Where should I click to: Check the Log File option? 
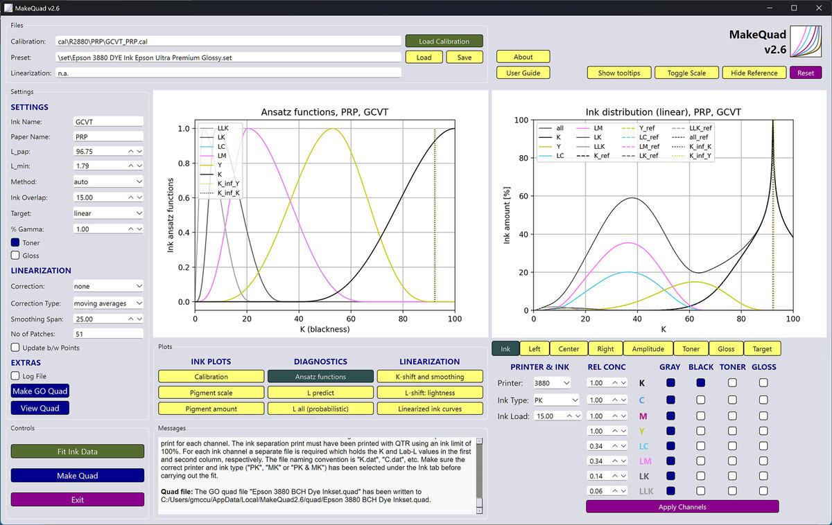[x=15, y=375]
